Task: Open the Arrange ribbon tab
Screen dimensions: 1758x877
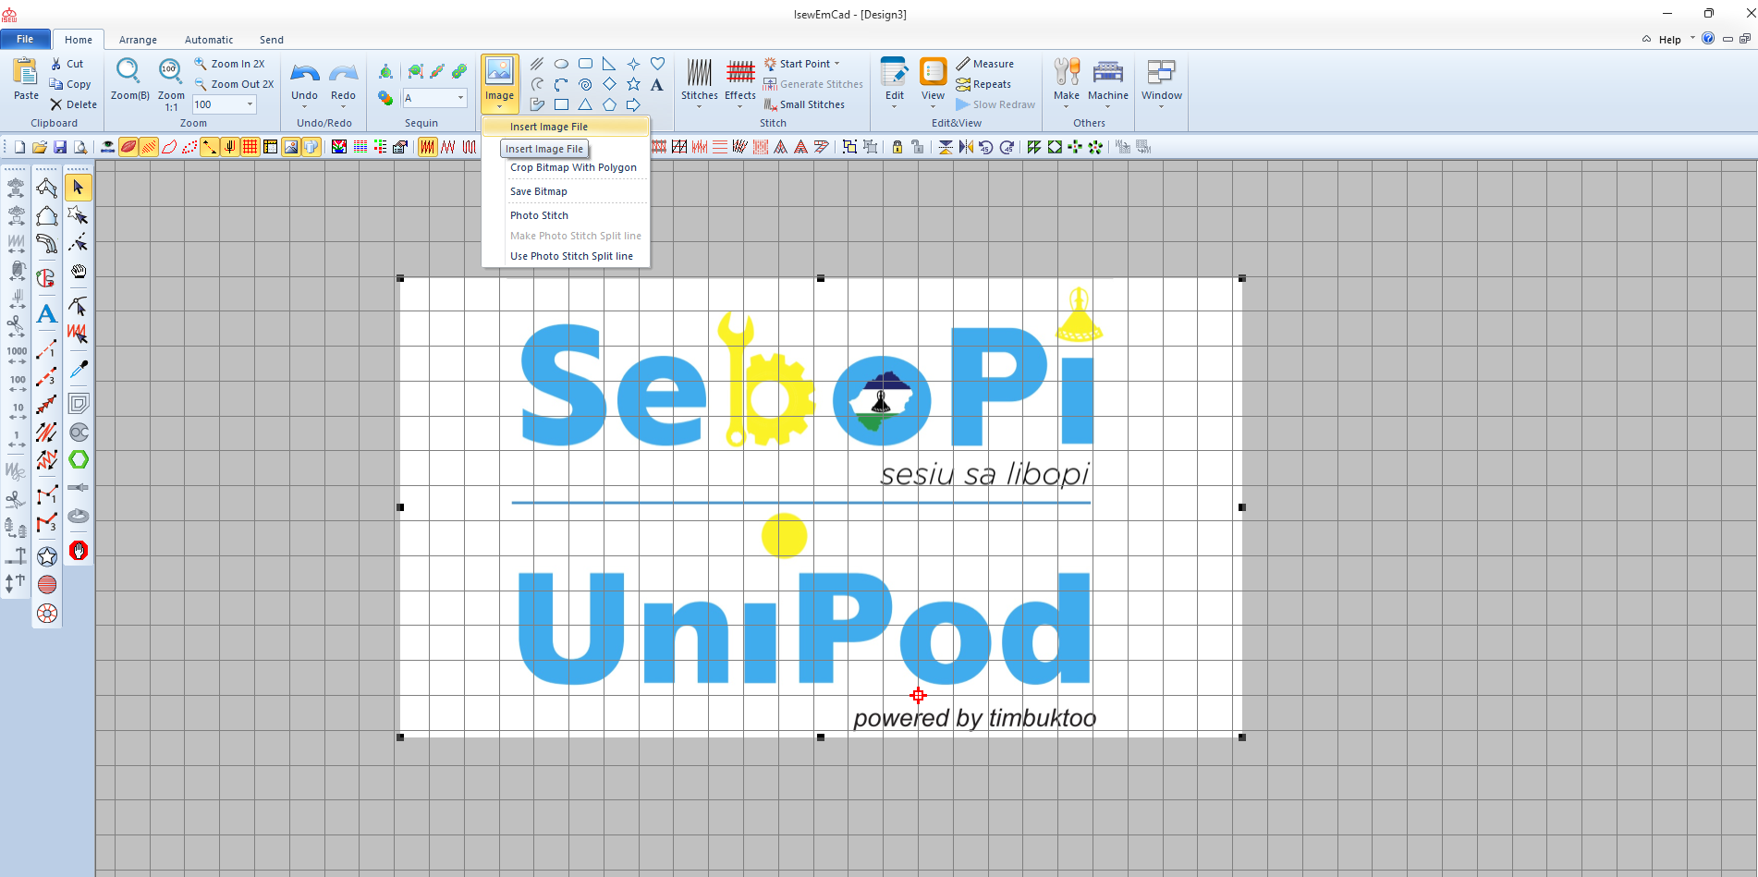Action: (x=138, y=40)
